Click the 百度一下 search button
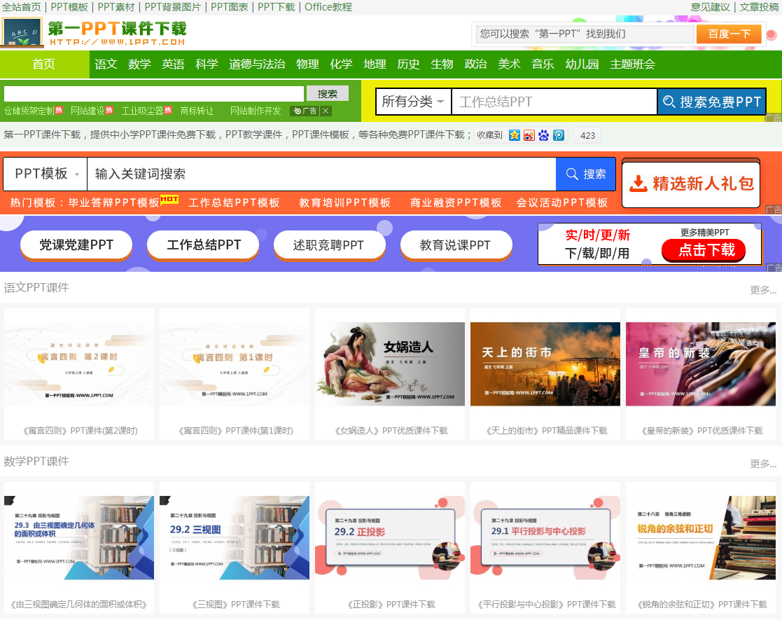The image size is (782, 620). pyautogui.click(x=729, y=33)
